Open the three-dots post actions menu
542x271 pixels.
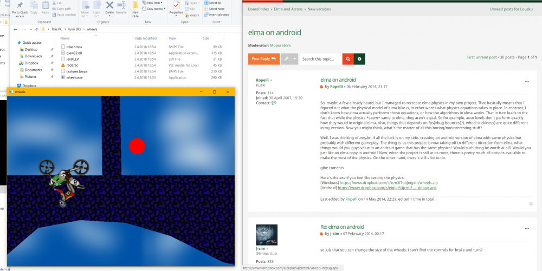click(x=526, y=82)
